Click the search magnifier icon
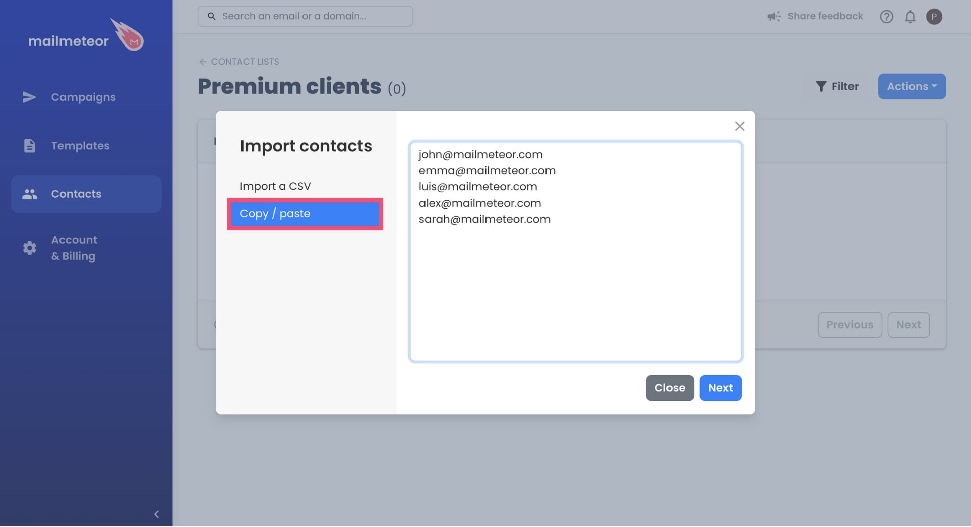This screenshot has height=527, width=971. click(212, 16)
